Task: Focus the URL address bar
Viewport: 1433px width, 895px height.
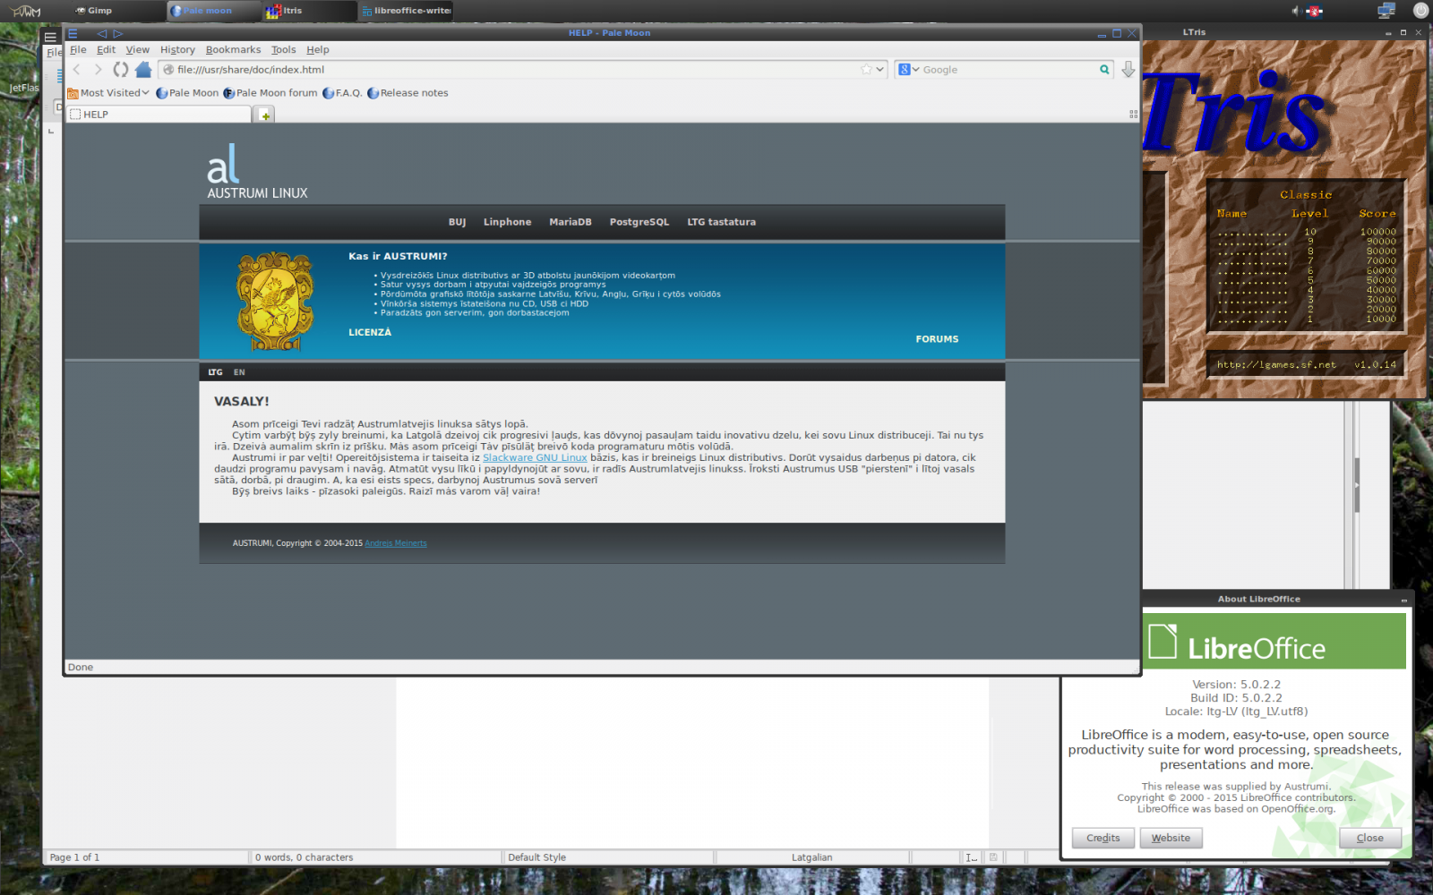Action: click(x=523, y=70)
